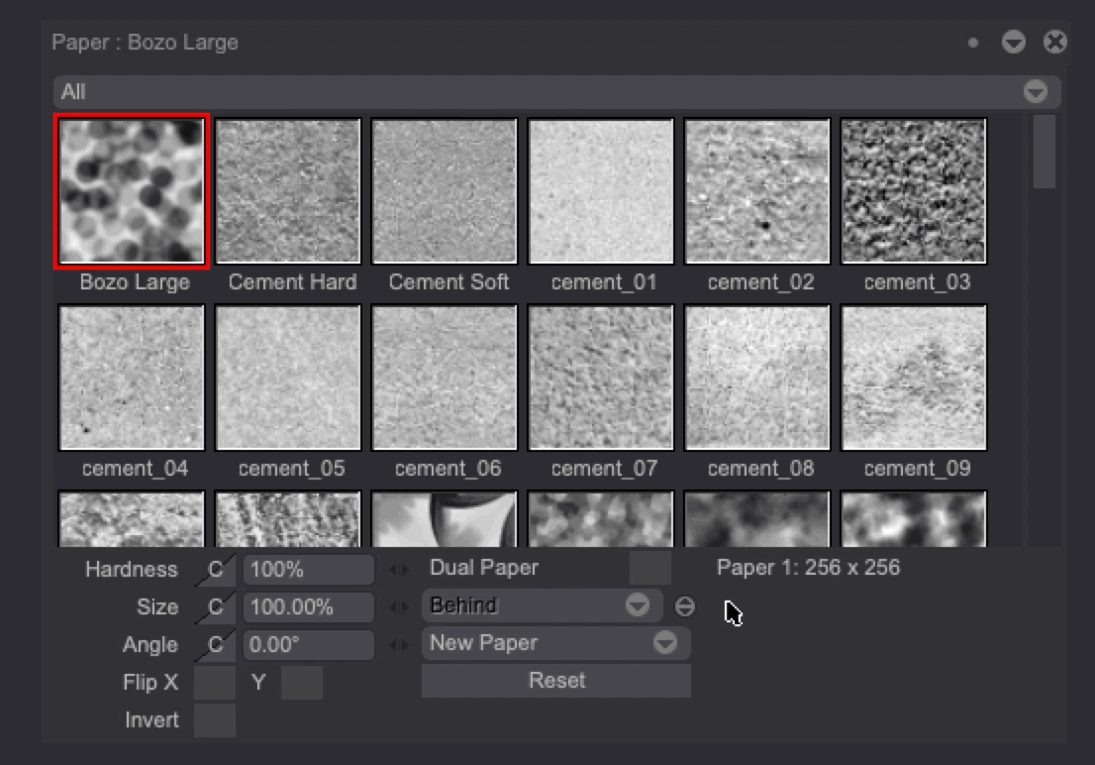Choose the cement_03 paper texture
Image resolution: width=1095 pixels, height=765 pixels.
(914, 191)
